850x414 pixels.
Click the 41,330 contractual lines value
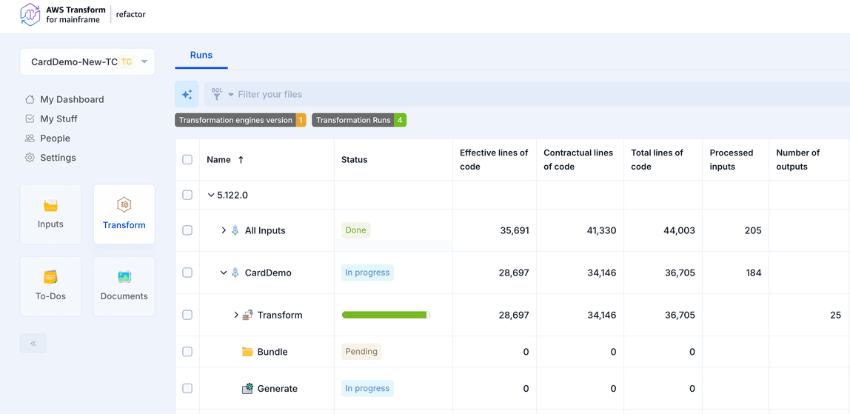click(x=601, y=230)
